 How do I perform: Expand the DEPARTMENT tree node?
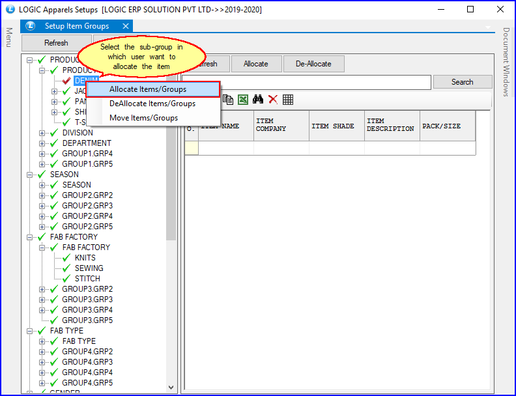pos(42,143)
